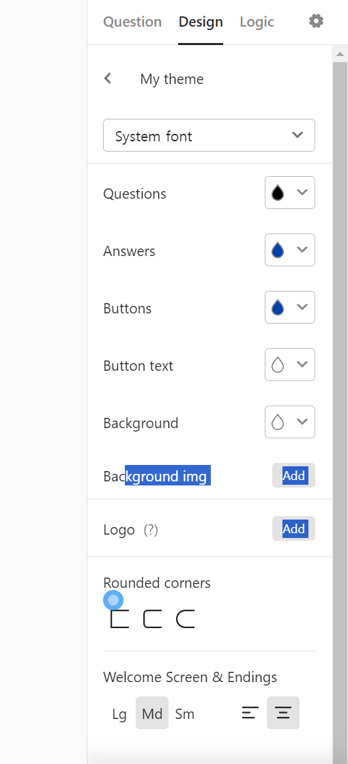Select square corners option
Viewport: 348px width, 764px height.
click(x=119, y=619)
